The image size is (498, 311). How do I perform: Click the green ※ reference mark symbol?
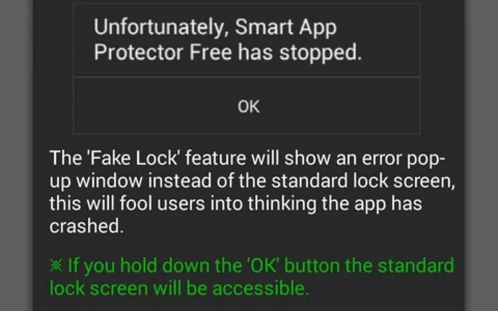tap(56, 265)
